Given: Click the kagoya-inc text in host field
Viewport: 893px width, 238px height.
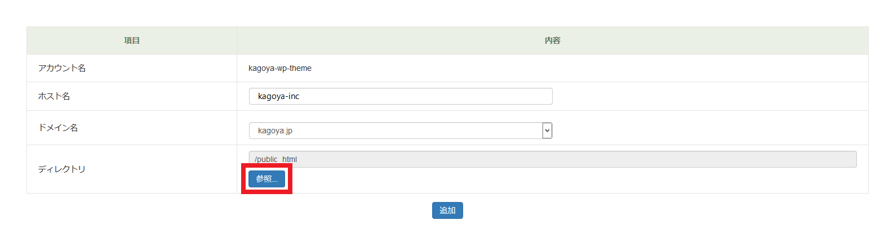Looking at the screenshot, I should (278, 96).
